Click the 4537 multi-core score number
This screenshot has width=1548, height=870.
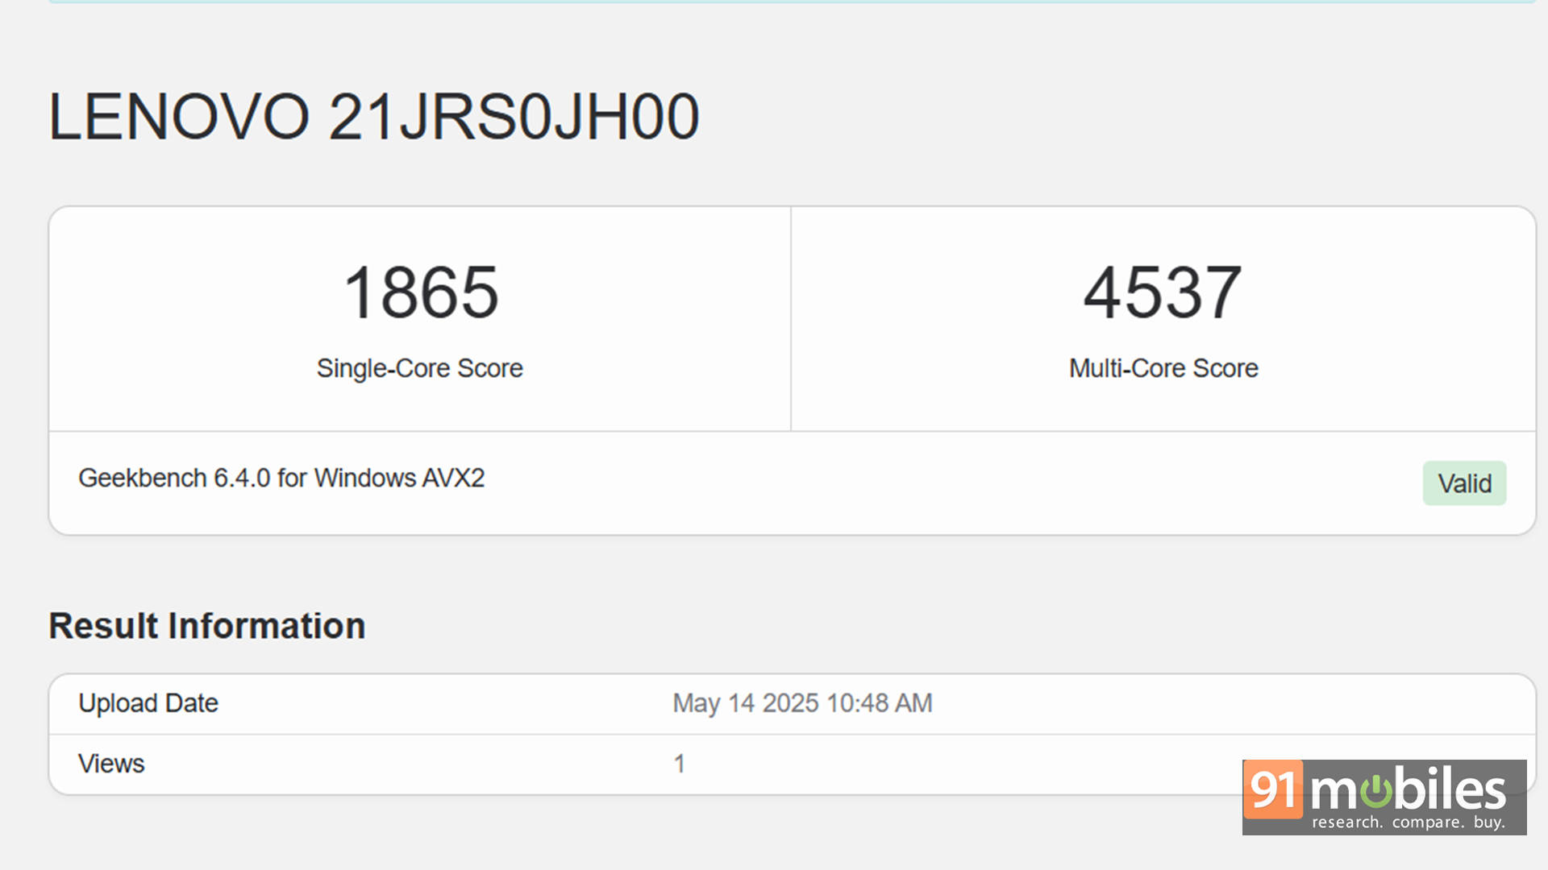pyautogui.click(x=1162, y=293)
